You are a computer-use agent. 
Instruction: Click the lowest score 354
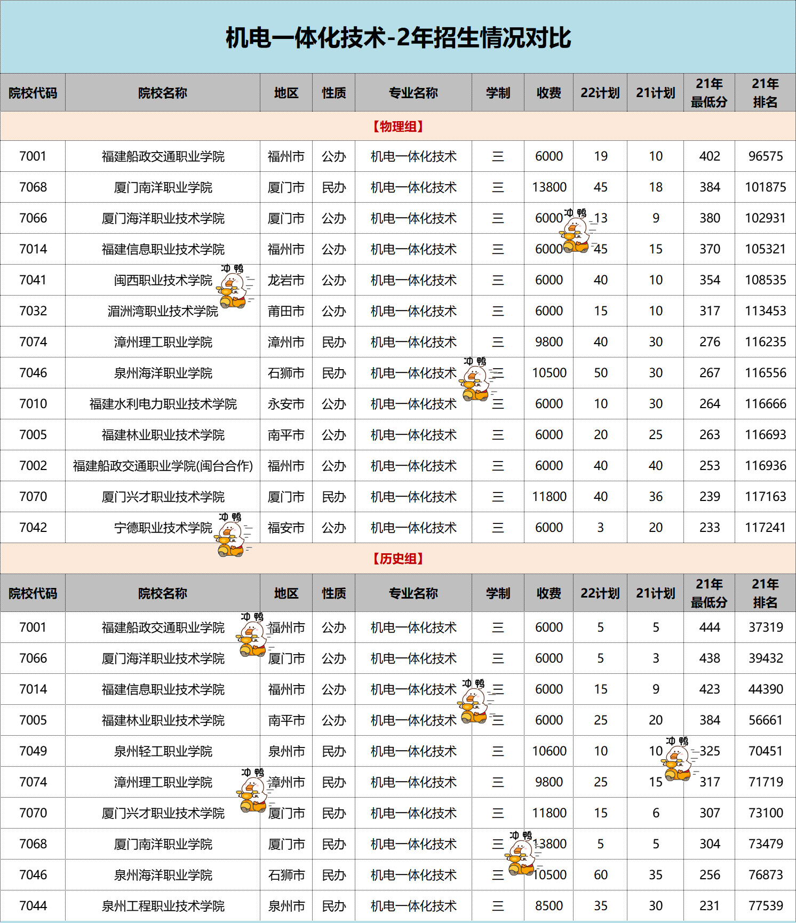pos(710,280)
